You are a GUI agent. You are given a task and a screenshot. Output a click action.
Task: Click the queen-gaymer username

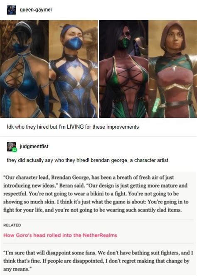click(x=36, y=10)
